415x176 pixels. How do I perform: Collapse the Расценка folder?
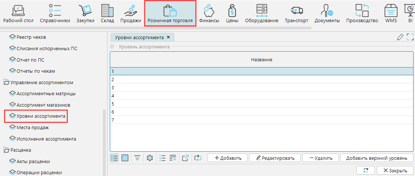click(x=6, y=150)
